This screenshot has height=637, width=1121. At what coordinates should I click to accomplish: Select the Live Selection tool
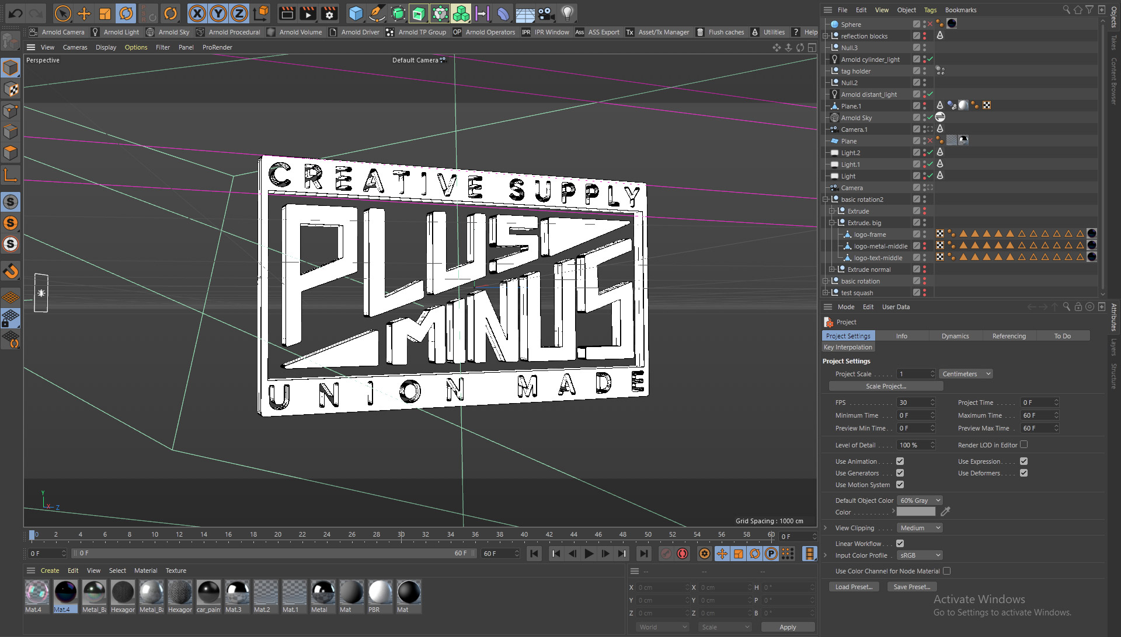tap(62, 13)
